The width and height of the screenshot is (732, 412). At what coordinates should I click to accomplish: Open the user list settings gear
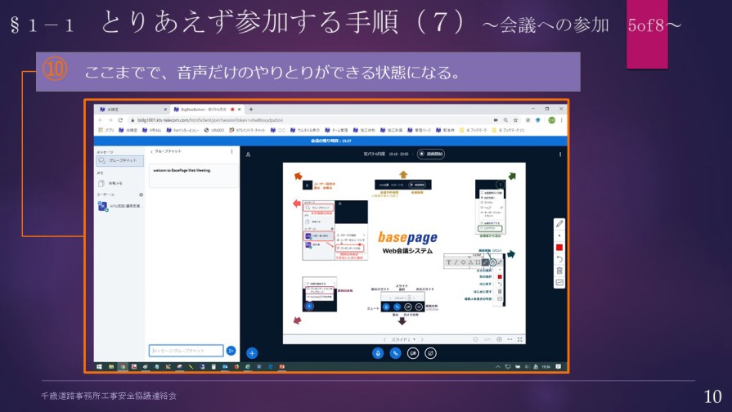click(x=141, y=195)
